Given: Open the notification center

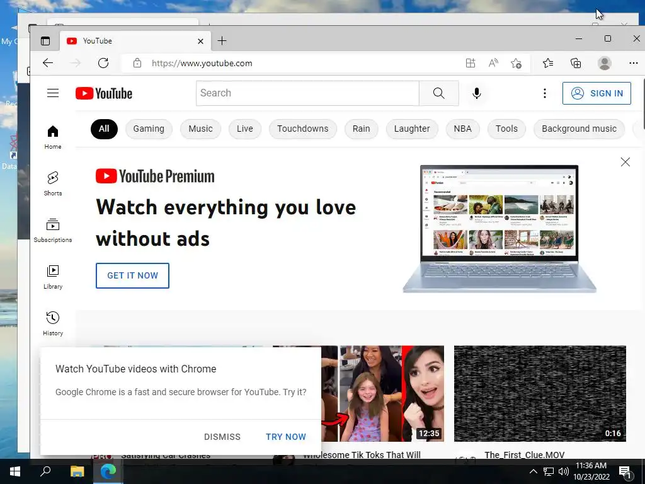Looking at the screenshot, I should pyautogui.click(x=625, y=471).
